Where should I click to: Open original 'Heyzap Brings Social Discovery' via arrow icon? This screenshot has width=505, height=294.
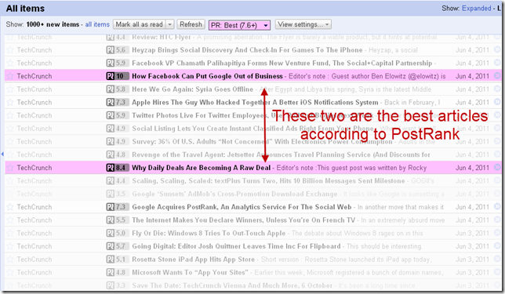coord(497,49)
